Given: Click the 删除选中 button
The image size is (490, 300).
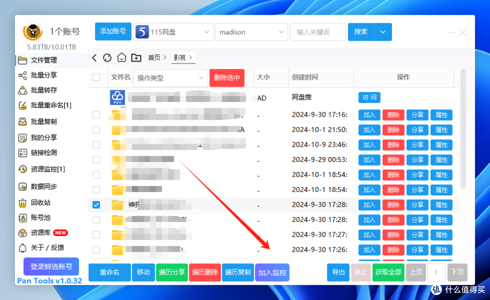Looking at the screenshot, I should tap(227, 78).
